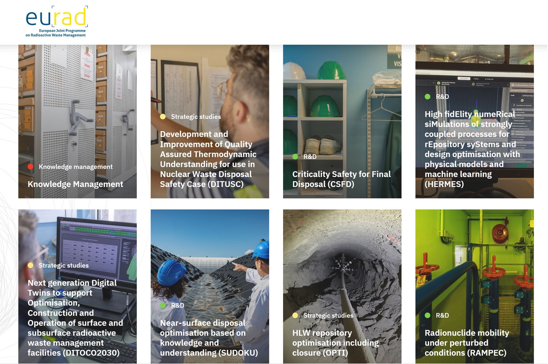Open the HERMES numerical simulations project title
The height and width of the screenshot is (364, 548).
(x=472, y=149)
